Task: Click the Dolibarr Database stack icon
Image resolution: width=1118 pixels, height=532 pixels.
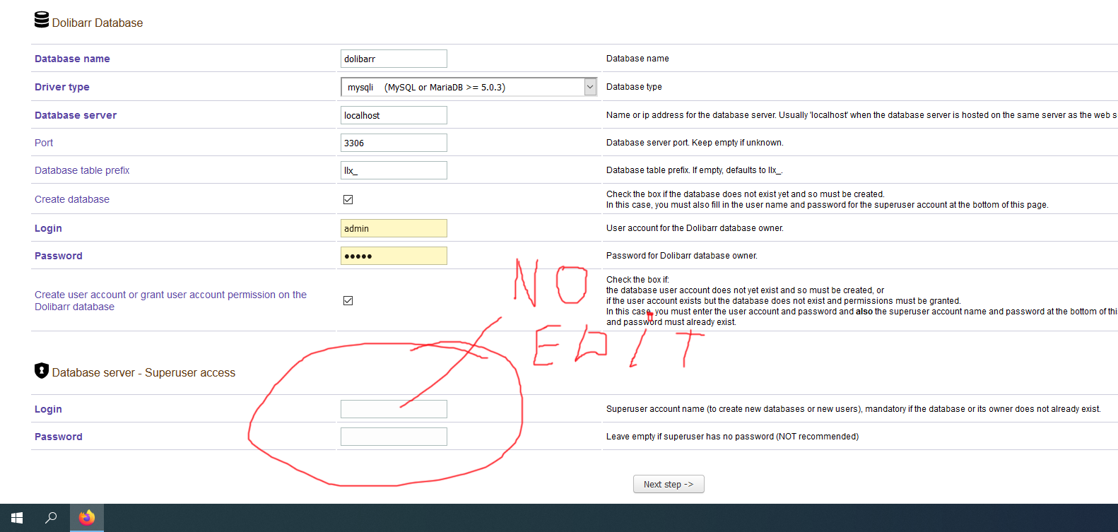Action: click(x=42, y=20)
